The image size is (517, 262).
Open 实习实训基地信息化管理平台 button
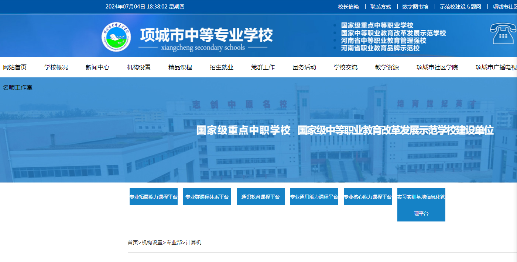pyautogui.click(x=421, y=205)
